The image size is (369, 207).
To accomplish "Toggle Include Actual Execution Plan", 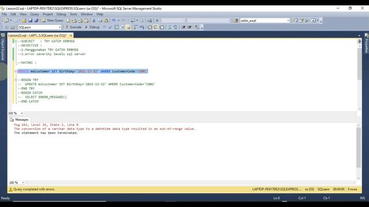I will click(x=136, y=27).
